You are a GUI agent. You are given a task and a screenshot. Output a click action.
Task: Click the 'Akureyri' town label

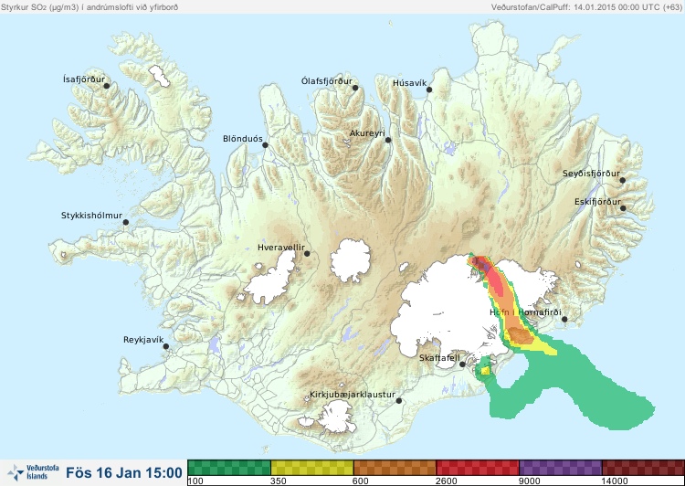click(367, 133)
